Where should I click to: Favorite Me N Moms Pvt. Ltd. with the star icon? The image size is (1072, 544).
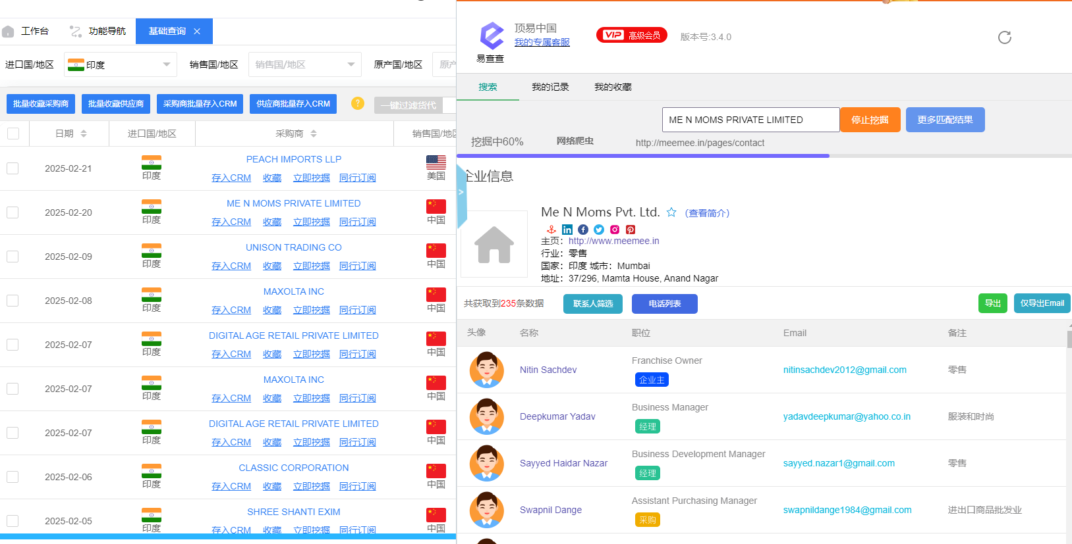pyautogui.click(x=671, y=212)
